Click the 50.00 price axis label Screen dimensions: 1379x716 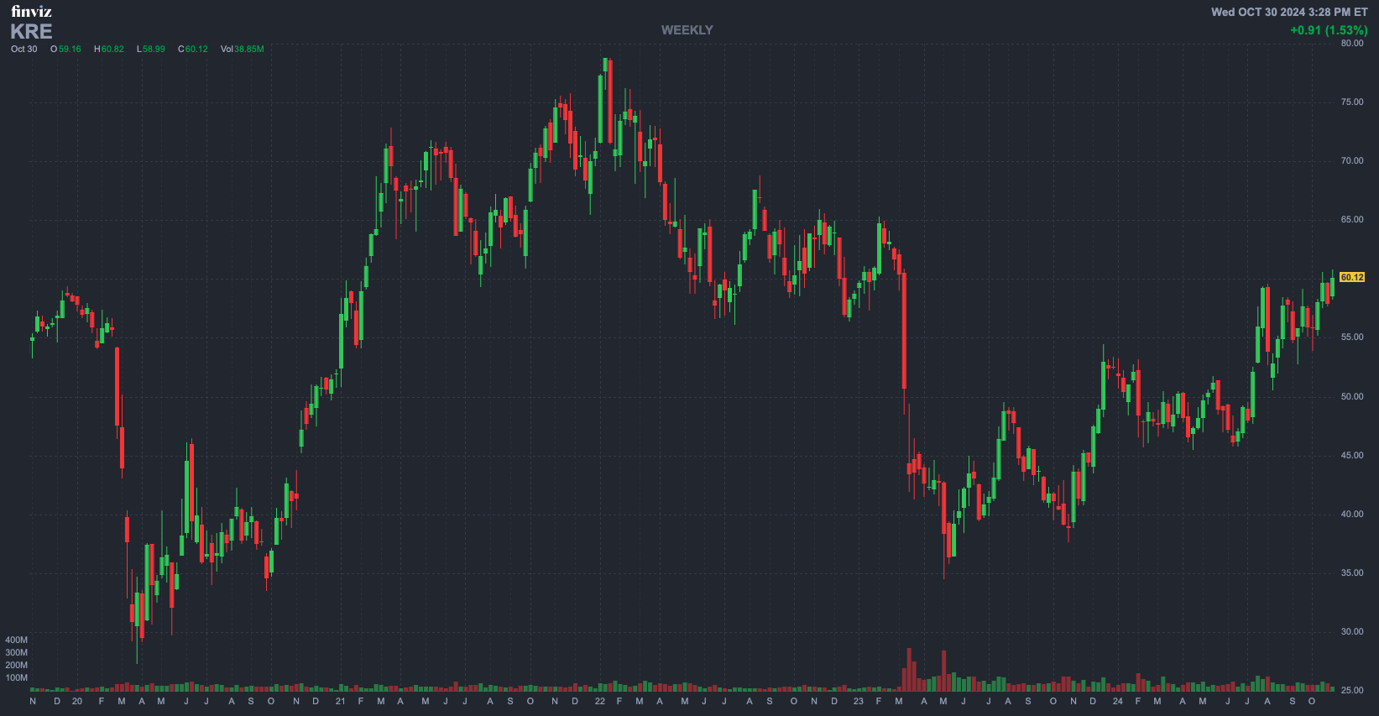tap(1351, 396)
